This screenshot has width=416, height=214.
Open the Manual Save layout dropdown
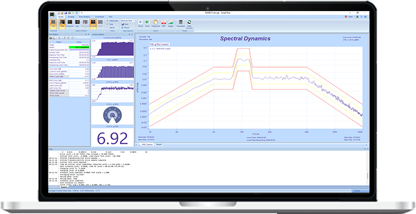128,21
